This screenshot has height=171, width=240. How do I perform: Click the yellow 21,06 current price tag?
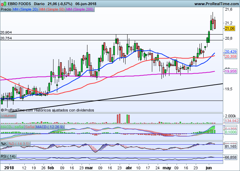point(230,28)
